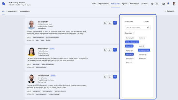
Task: Switch to the YOUR MATCHES tab
Action: (x=12, y=11)
